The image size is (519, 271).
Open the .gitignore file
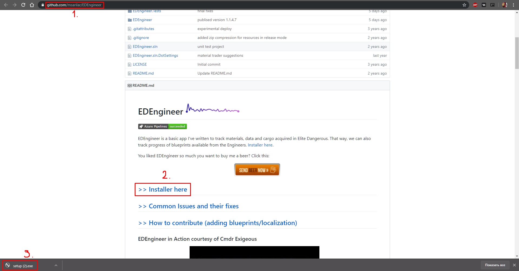click(141, 38)
